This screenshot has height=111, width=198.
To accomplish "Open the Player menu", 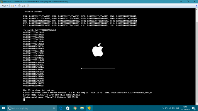I will coord(5,6).
